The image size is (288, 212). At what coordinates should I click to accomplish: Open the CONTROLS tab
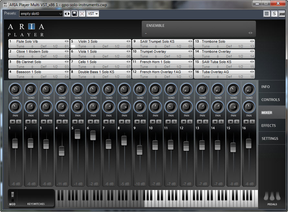coord(272,100)
